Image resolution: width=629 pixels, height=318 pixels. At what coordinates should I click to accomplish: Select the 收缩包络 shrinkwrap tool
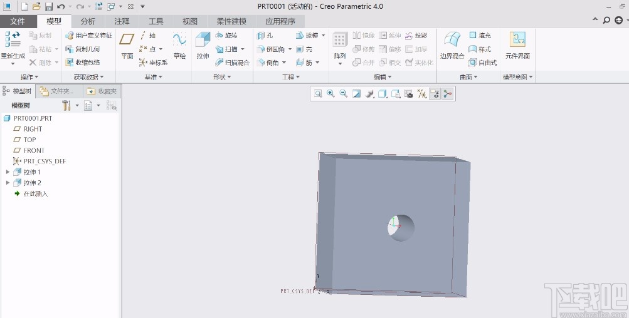(83, 63)
